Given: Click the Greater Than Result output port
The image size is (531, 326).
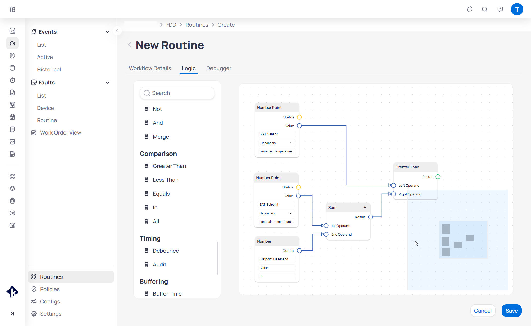Looking at the screenshot, I should point(438,177).
